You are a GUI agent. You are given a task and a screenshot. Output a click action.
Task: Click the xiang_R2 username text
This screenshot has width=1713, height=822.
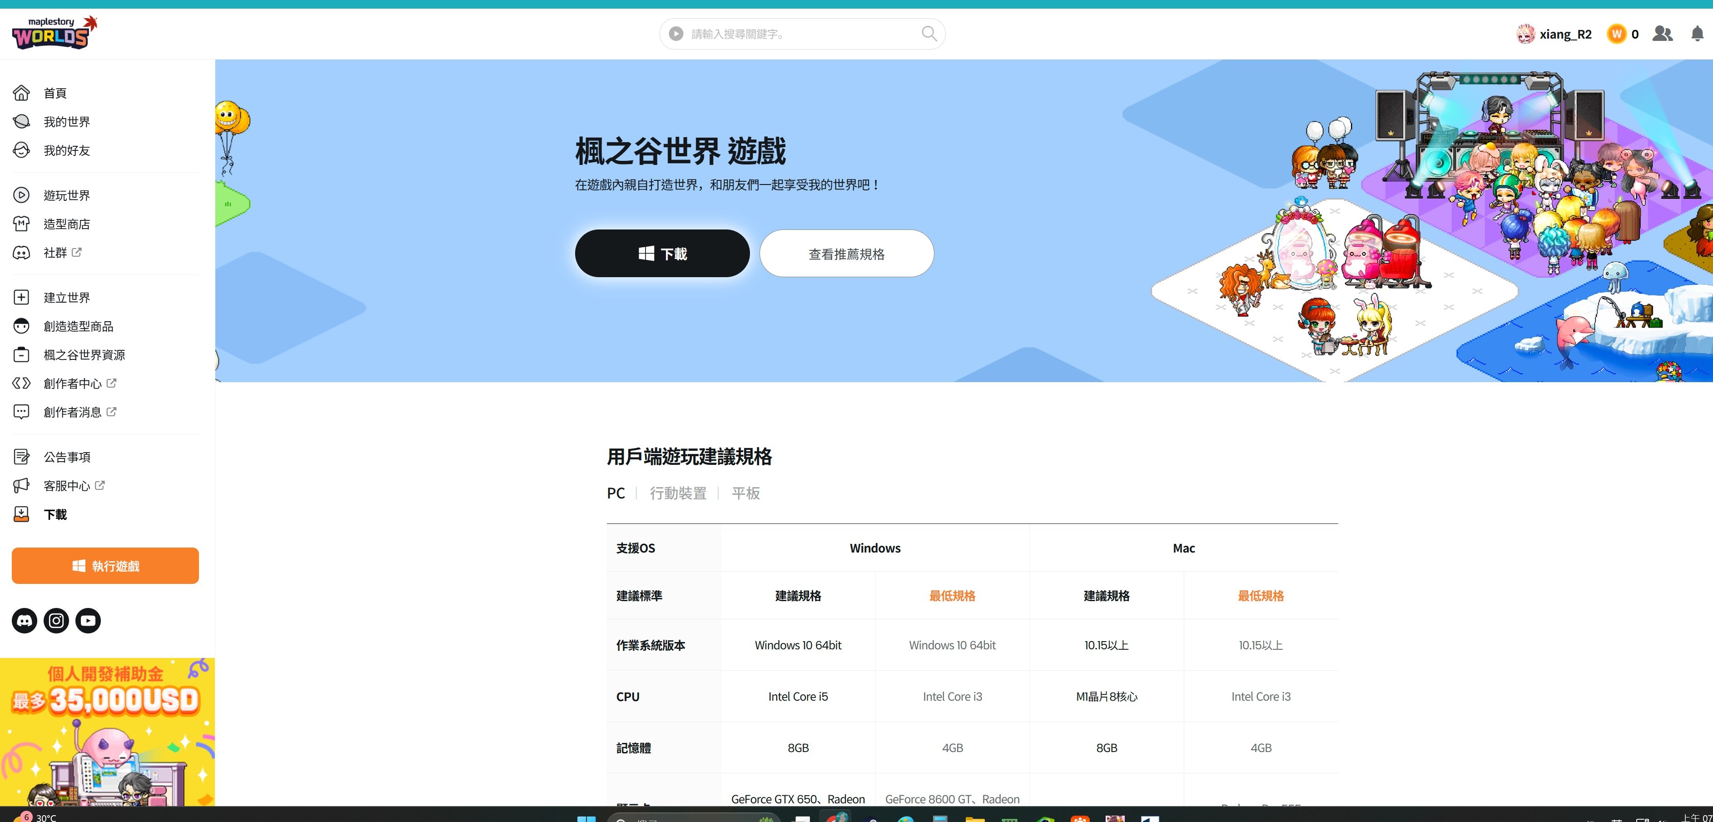point(1565,34)
